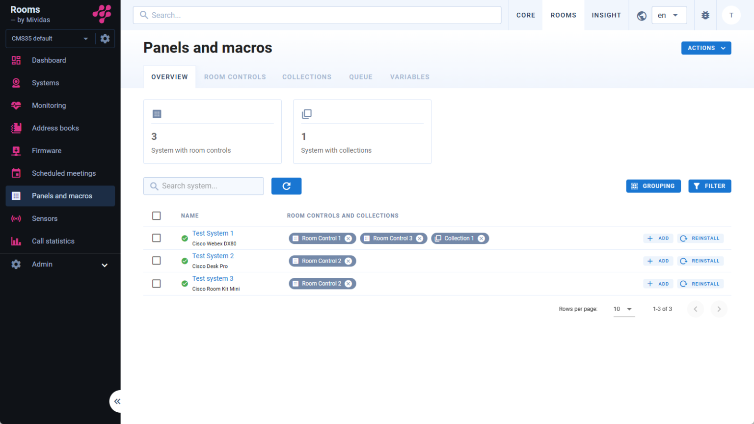Open the Scheduled meetings calendar icon
754x424 pixels.
pos(16,173)
